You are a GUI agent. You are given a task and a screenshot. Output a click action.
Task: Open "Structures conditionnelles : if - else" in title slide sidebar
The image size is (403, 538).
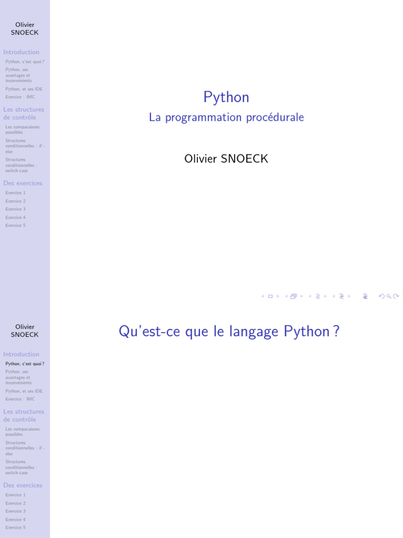(25, 146)
